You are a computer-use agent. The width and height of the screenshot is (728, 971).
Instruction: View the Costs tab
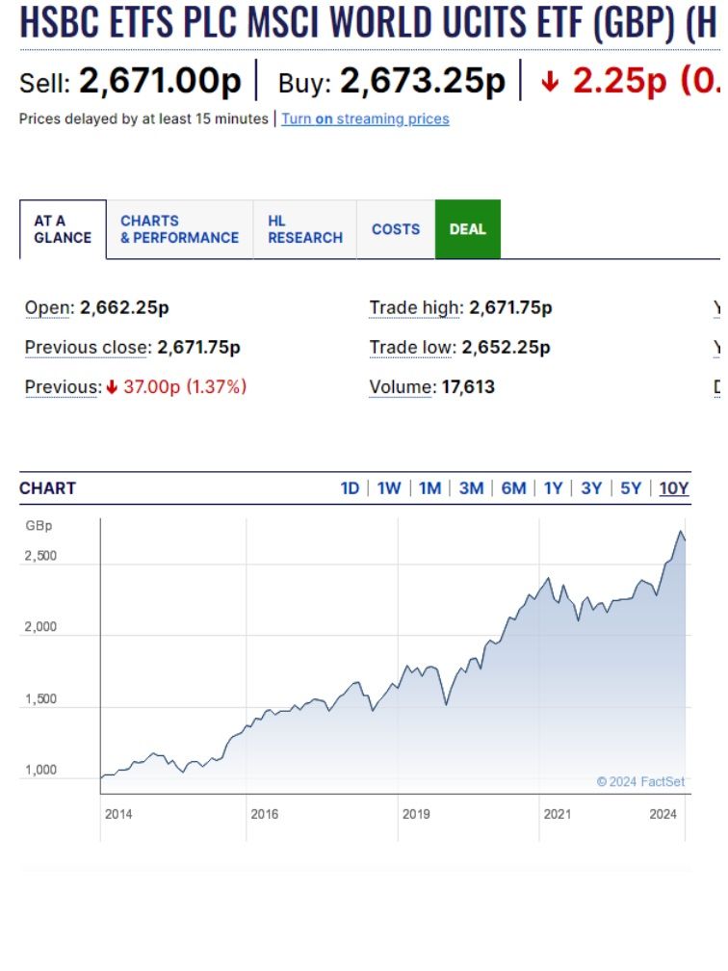[396, 229]
